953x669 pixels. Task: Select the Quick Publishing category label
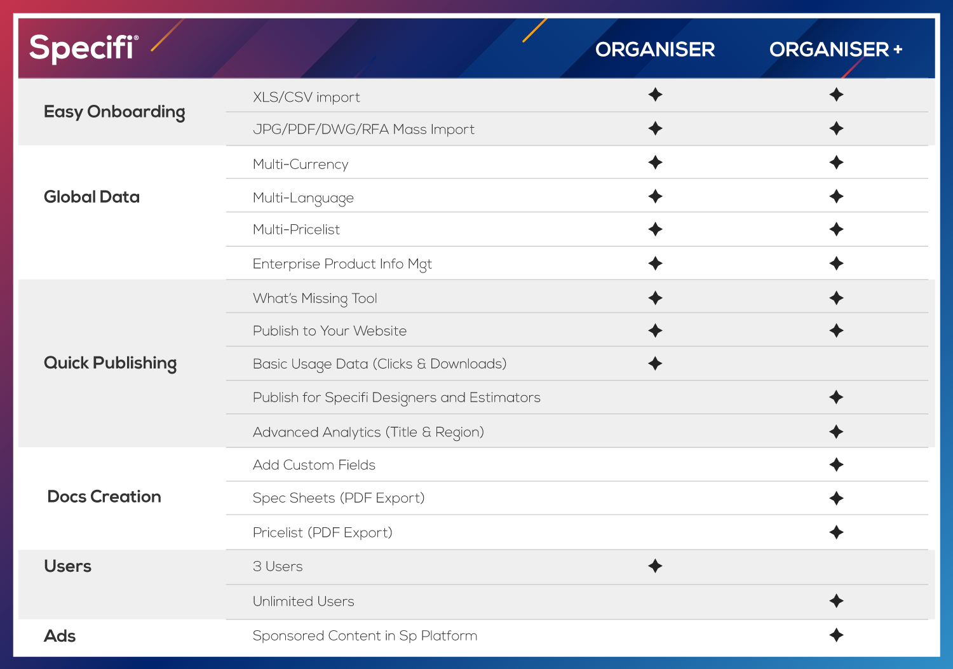click(110, 363)
